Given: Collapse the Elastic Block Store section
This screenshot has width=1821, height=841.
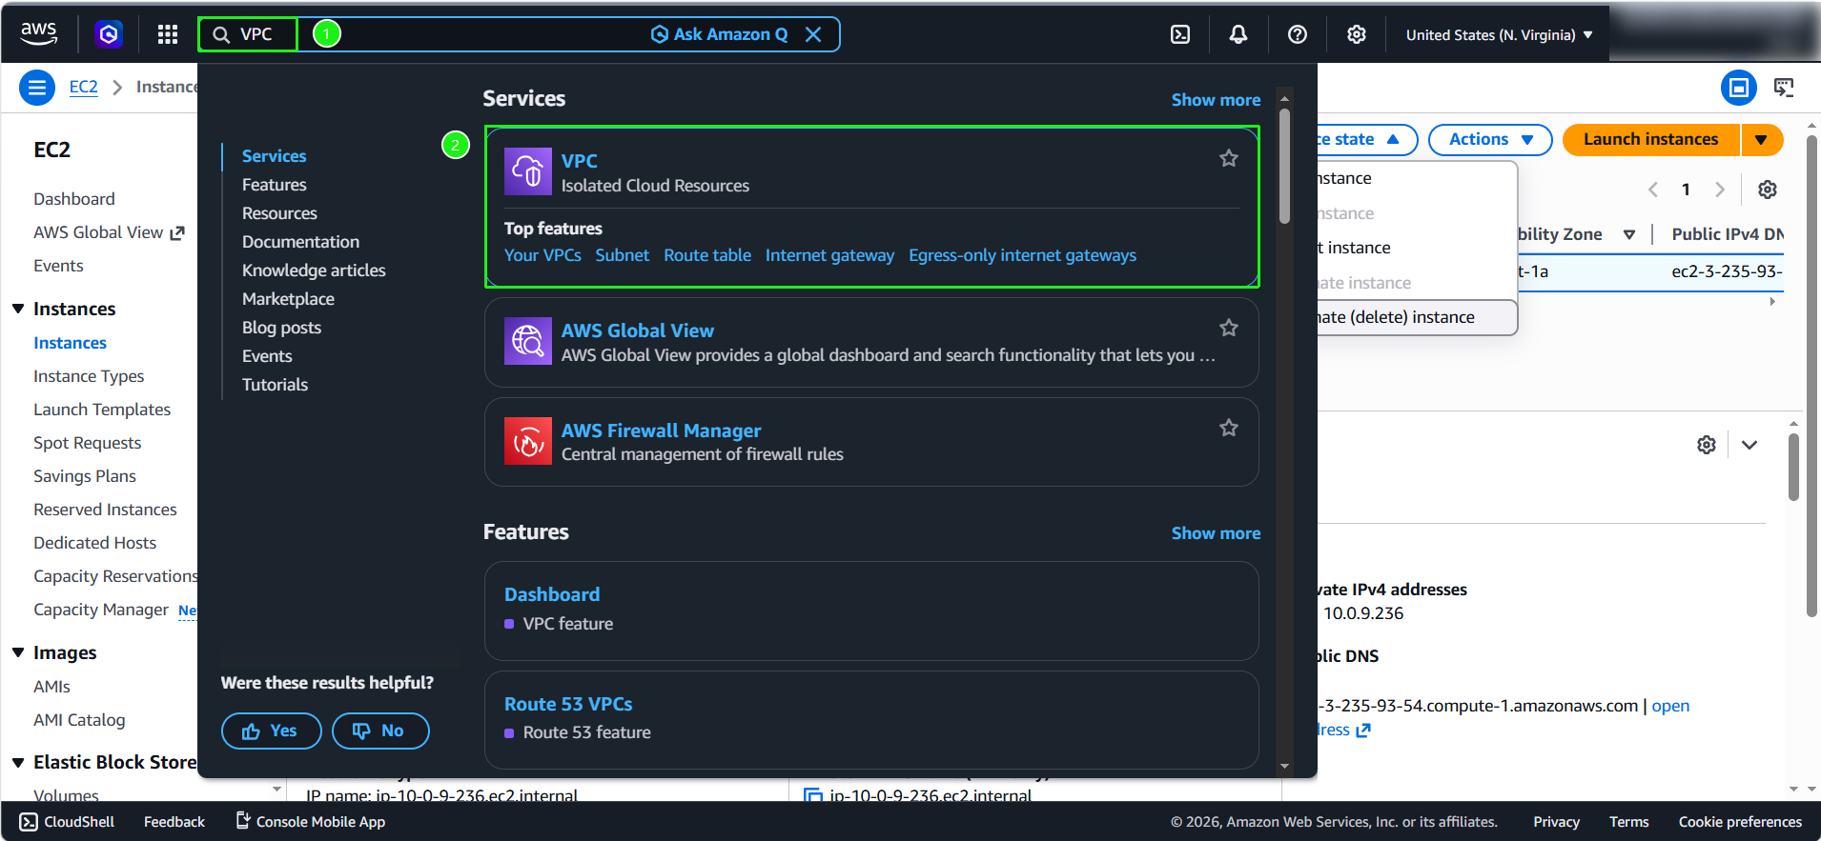Looking at the screenshot, I should 18,762.
